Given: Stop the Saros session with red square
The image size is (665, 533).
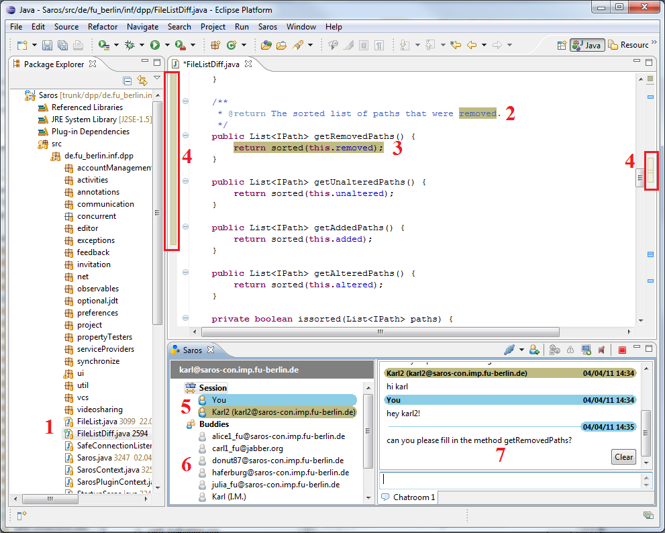Looking at the screenshot, I should point(622,350).
